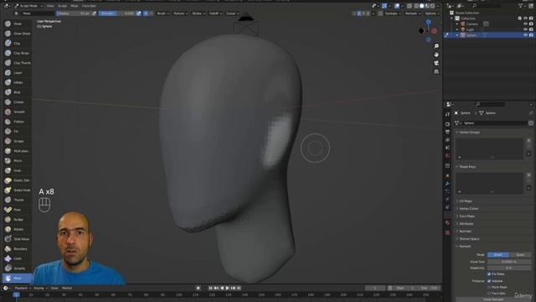
Task: Select the Mask brush at toolbar bottom
Action: (x=17, y=279)
